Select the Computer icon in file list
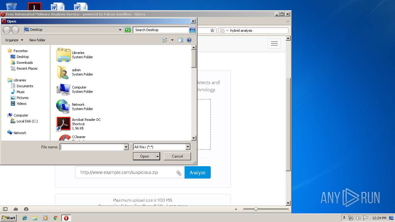 click(x=64, y=89)
